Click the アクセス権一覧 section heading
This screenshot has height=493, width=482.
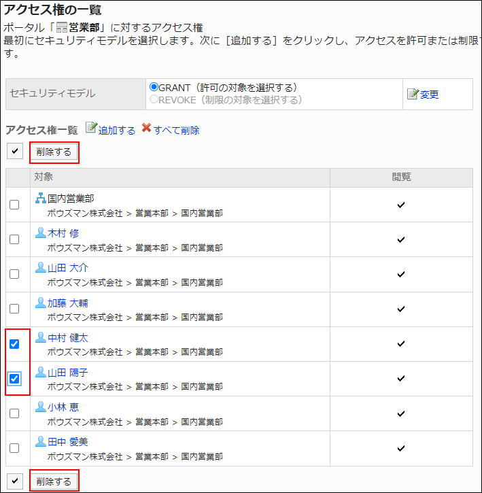[x=42, y=130]
